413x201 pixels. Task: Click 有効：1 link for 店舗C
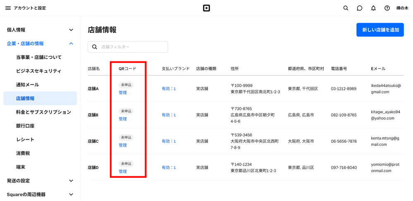click(x=169, y=141)
